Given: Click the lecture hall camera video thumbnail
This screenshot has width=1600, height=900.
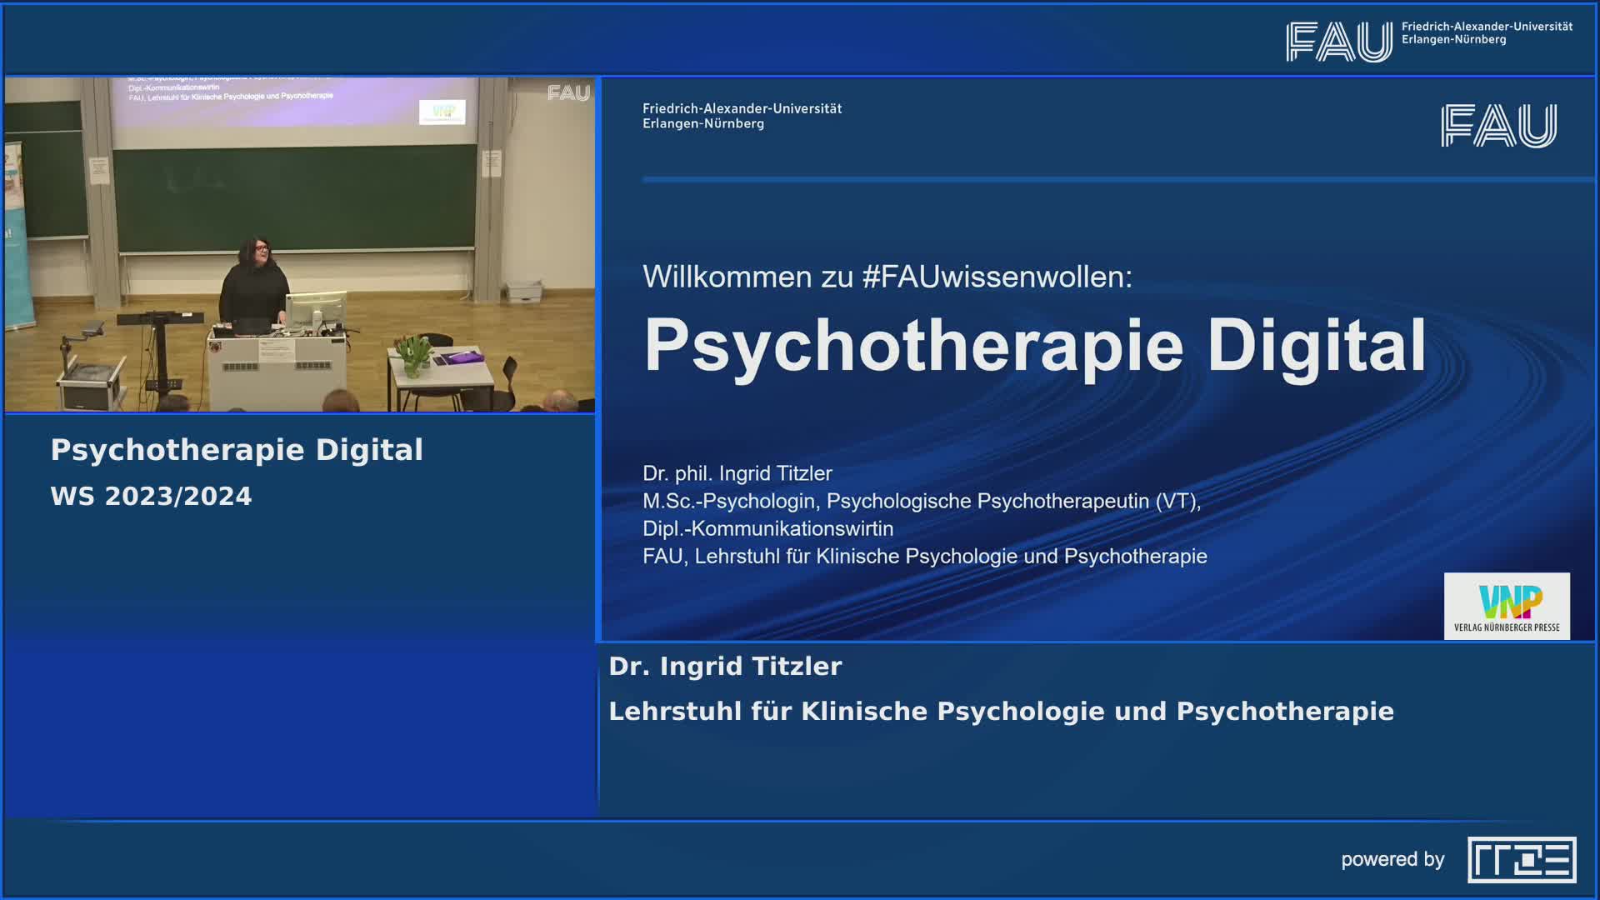Looking at the screenshot, I should tap(300, 245).
